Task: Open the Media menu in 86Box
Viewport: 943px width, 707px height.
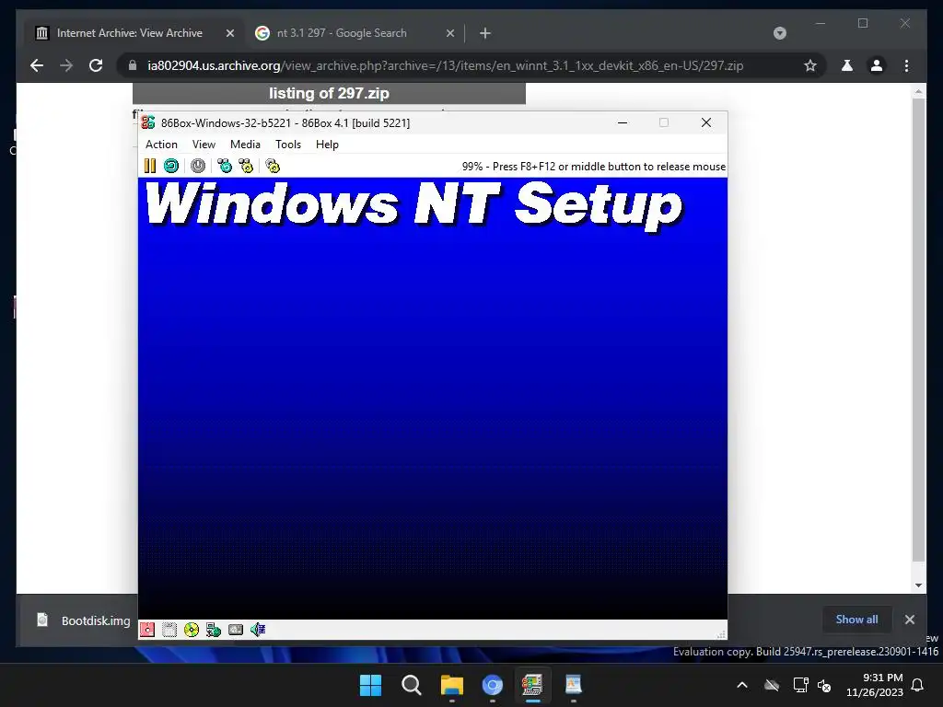Action: coord(245,145)
